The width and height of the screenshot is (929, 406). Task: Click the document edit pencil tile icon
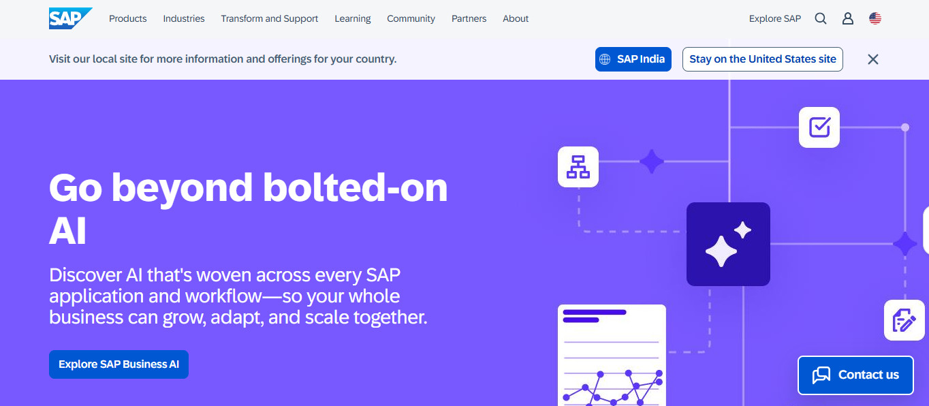click(x=904, y=320)
